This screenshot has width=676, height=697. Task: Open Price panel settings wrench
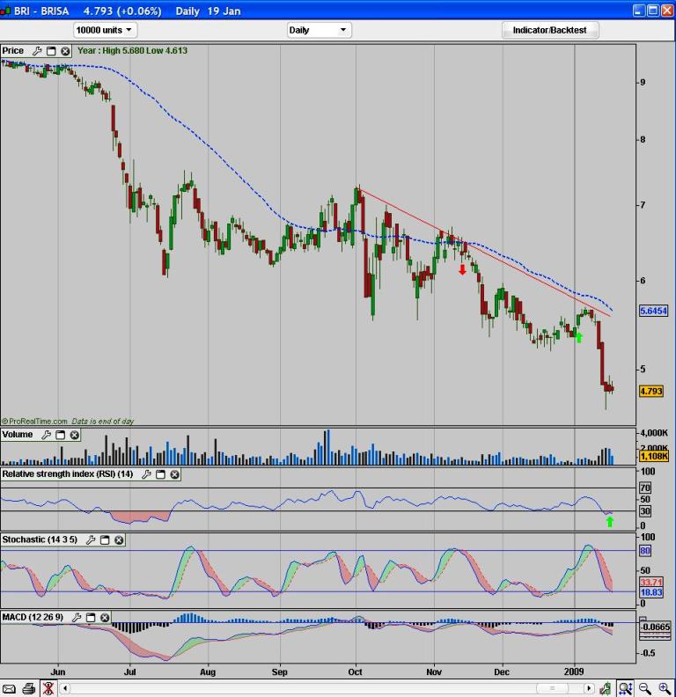coord(37,51)
